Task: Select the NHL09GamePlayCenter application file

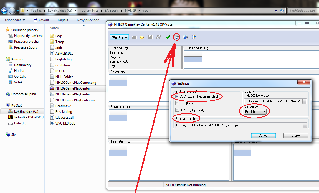Action: coord(72,88)
